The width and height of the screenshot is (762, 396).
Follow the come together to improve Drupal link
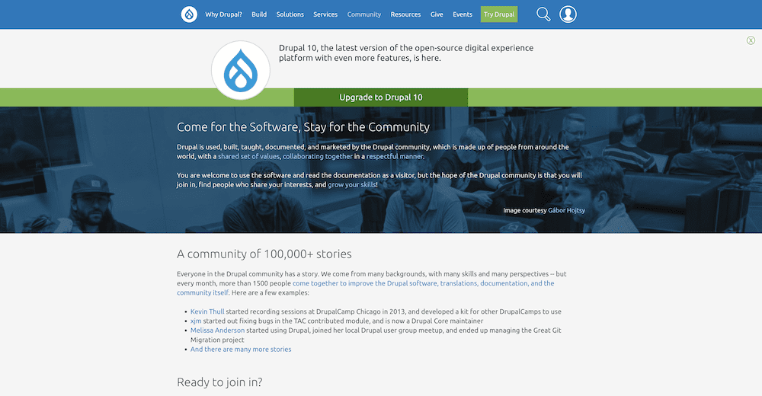click(x=366, y=288)
